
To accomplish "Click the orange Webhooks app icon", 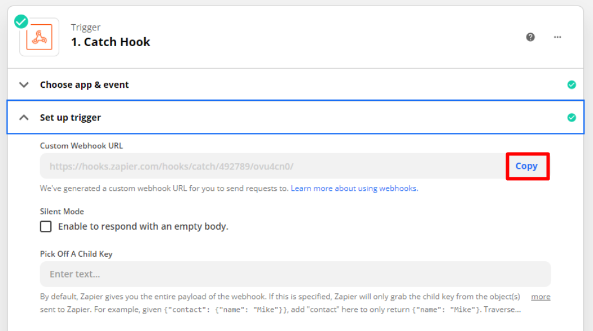I will point(39,37).
